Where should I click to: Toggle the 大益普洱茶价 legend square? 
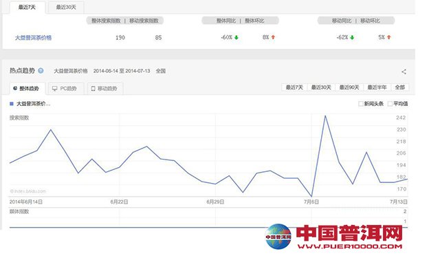12,104
